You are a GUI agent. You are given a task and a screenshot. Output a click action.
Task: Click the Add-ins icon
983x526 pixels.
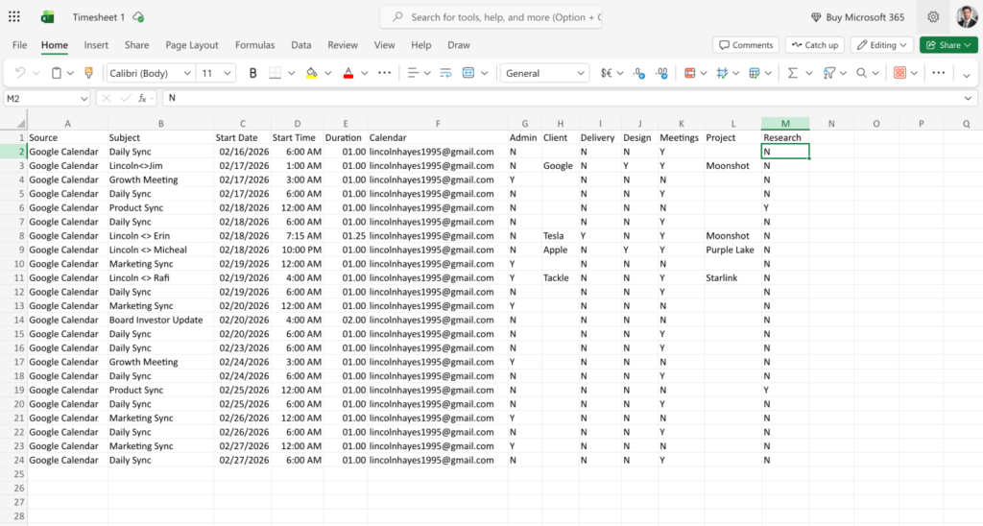click(899, 73)
